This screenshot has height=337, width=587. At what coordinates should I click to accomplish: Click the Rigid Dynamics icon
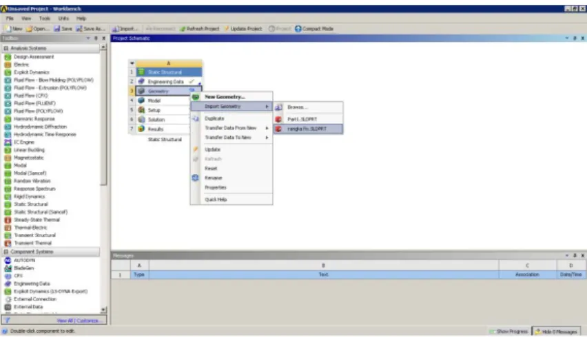(8, 197)
